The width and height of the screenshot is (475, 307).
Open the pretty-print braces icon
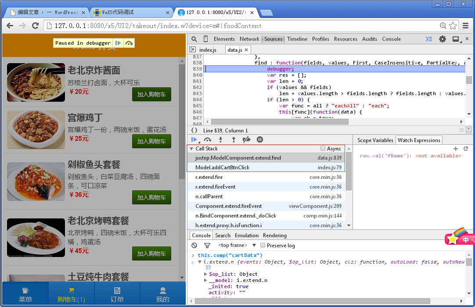pos(194,129)
